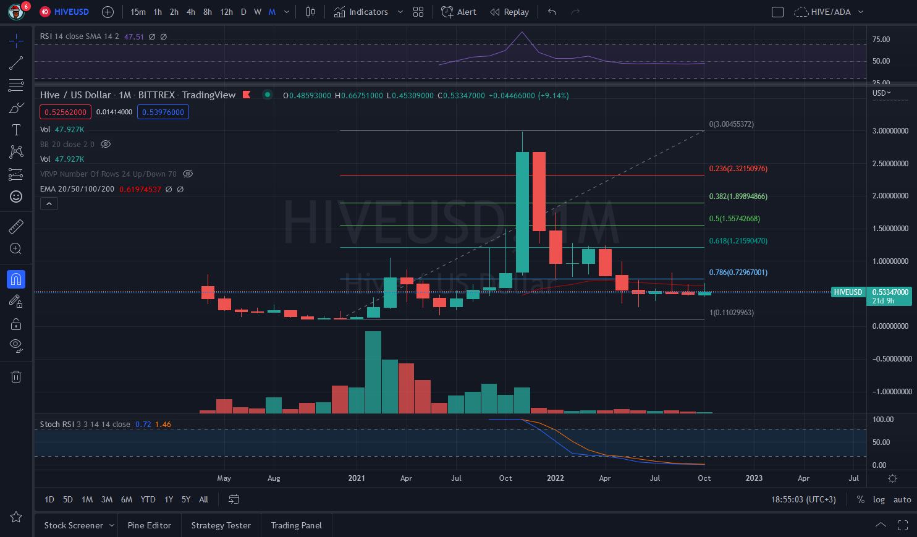Enter fullscreen mode icon
This screenshot has width=917, height=537.
pyautogui.click(x=903, y=525)
